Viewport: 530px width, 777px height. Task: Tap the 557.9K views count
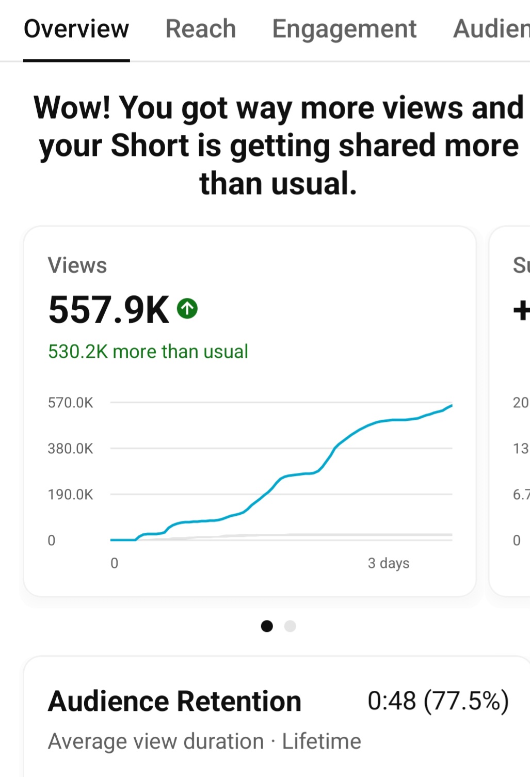[109, 310]
